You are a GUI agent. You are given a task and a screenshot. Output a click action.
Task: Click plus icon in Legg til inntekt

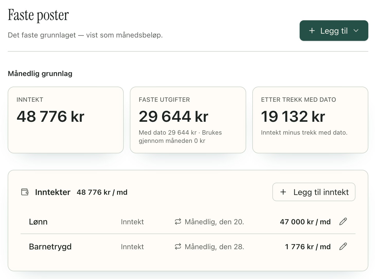click(283, 192)
